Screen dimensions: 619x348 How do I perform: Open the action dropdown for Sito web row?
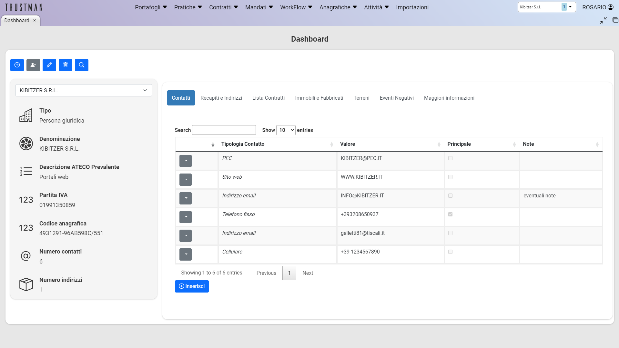[186, 180]
